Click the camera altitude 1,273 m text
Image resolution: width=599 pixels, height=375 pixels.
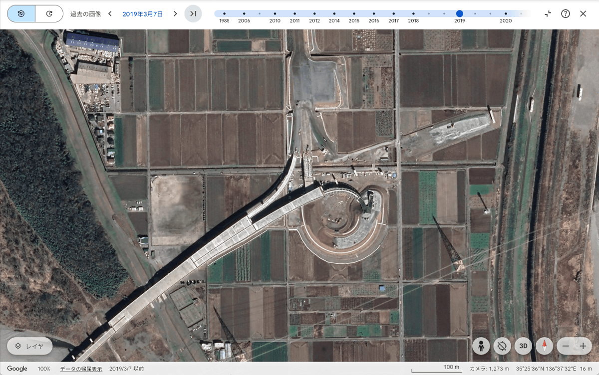489,369
